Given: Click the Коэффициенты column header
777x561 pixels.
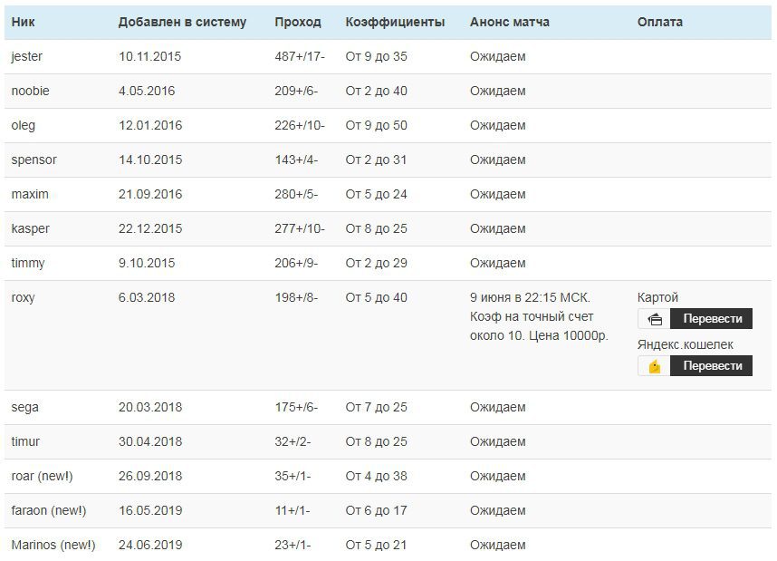Looking at the screenshot, I should tap(395, 22).
